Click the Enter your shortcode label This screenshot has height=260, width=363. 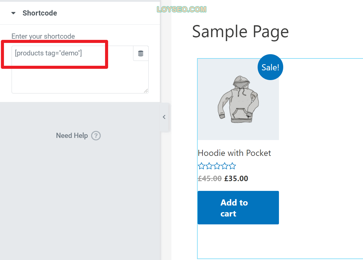(x=43, y=36)
